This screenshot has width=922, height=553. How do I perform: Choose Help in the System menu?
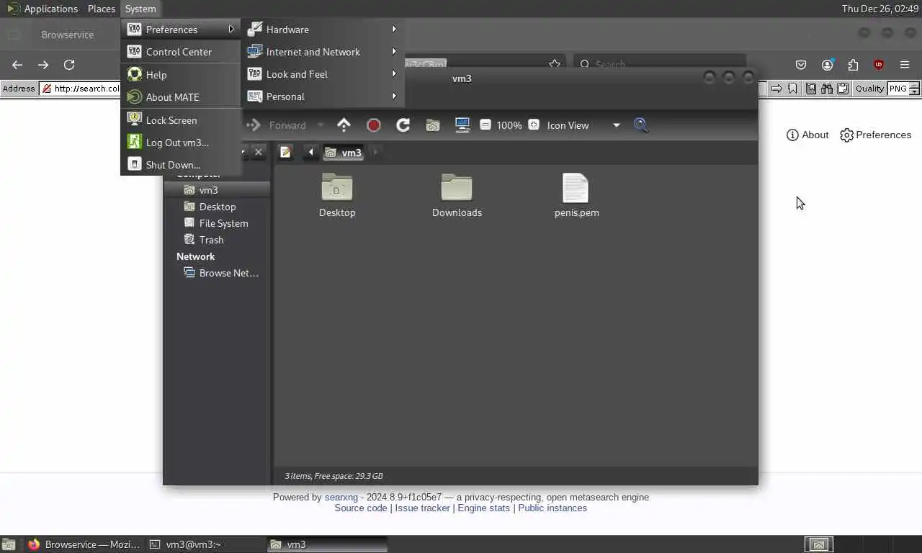pos(181,75)
